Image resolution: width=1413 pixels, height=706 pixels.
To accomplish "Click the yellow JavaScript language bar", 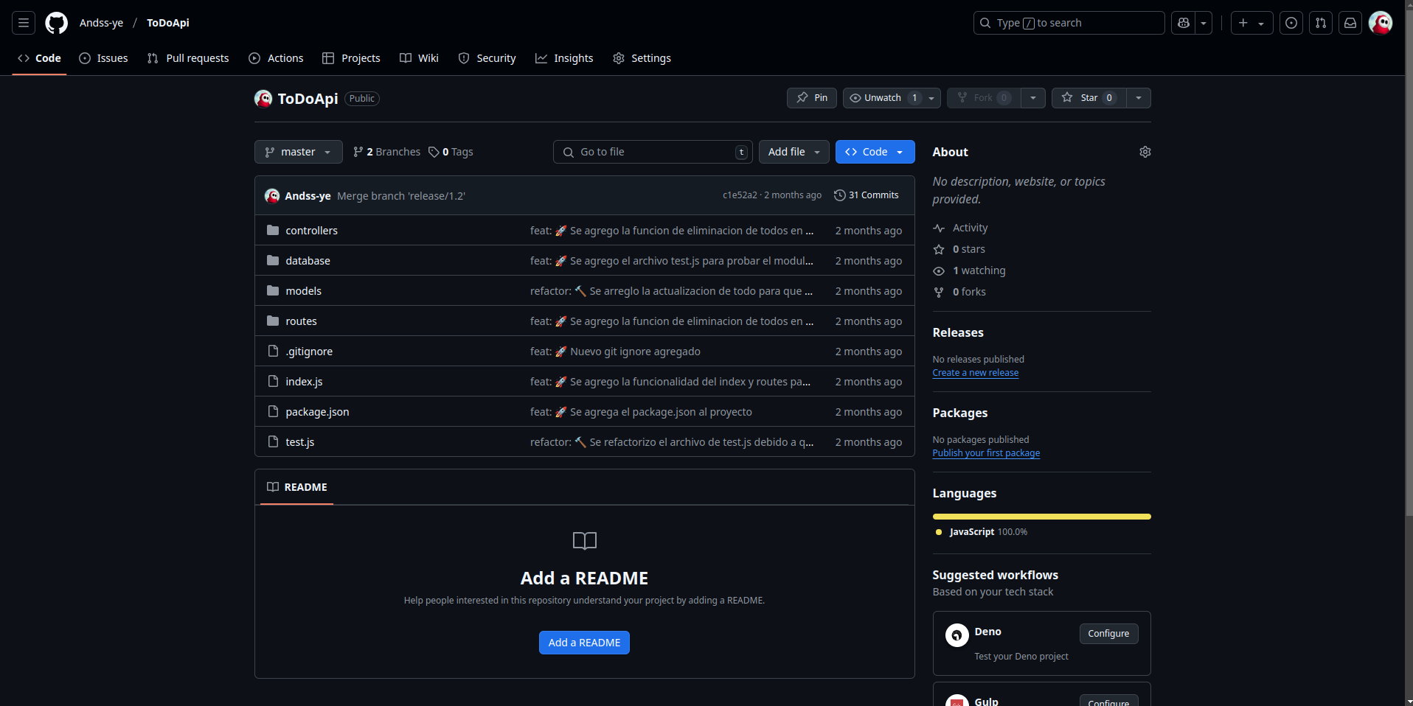I will (x=1041, y=517).
